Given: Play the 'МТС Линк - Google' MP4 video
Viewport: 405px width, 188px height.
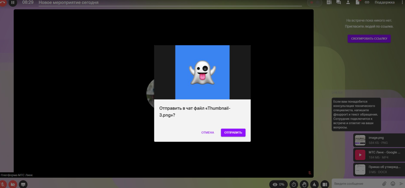Looking at the screenshot, I should [379, 154].
